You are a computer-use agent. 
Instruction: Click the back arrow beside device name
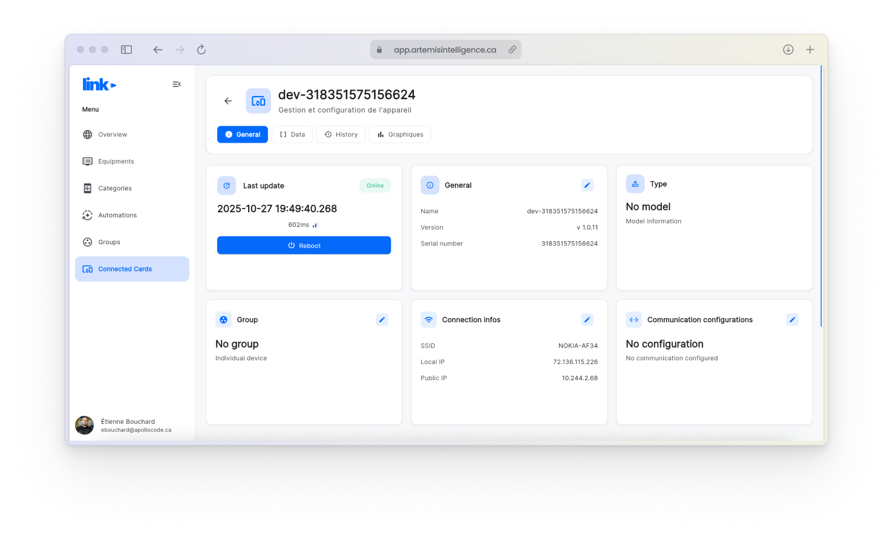coord(228,101)
